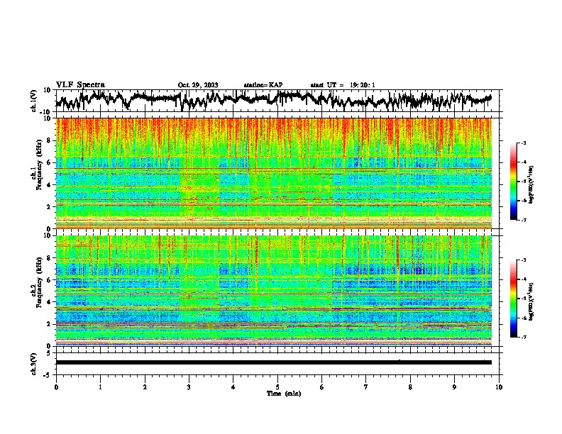This screenshot has width=562, height=434.
Task: Click the 'start UT = 19:20: 1' text
Action: pos(343,85)
